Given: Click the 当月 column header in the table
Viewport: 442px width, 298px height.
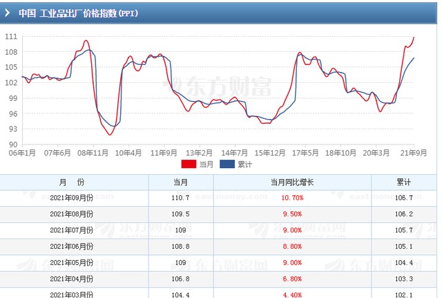Looking at the screenshot, I should point(180,182).
